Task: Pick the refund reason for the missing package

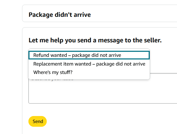Action: (x=77, y=55)
